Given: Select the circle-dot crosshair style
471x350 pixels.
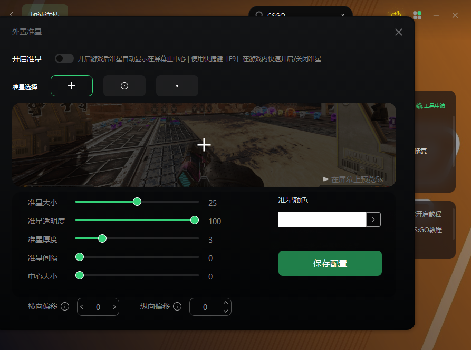Looking at the screenshot, I should (x=124, y=86).
